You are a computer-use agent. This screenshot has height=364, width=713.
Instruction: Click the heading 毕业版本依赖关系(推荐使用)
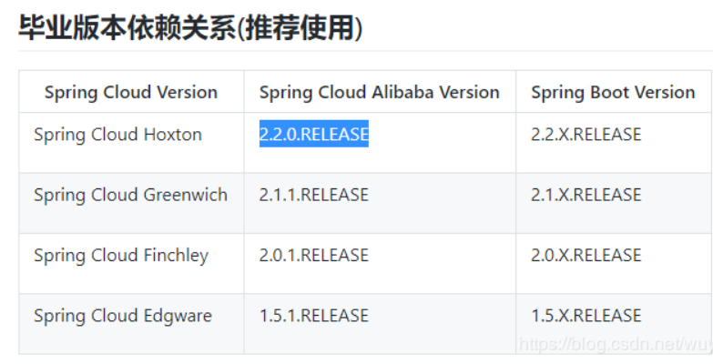(x=190, y=28)
